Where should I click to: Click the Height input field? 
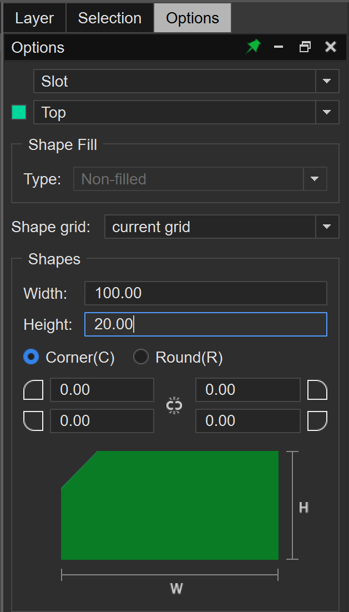pos(205,324)
